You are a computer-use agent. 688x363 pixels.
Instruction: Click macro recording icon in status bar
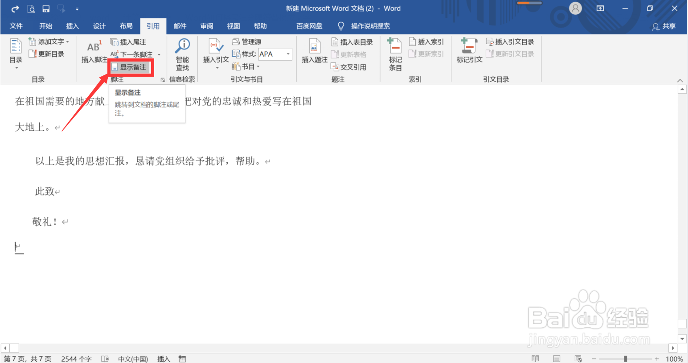click(x=182, y=359)
